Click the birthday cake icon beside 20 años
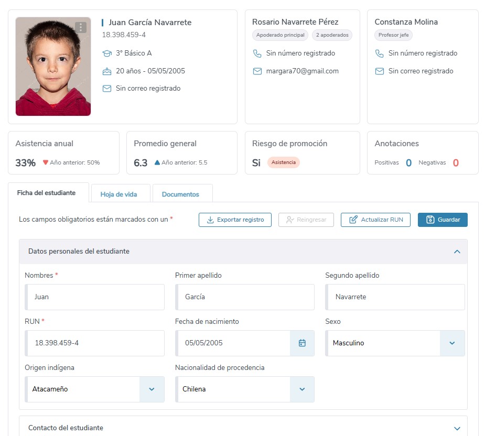This screenshot has width=485, height=436. [x=107, y=71]
